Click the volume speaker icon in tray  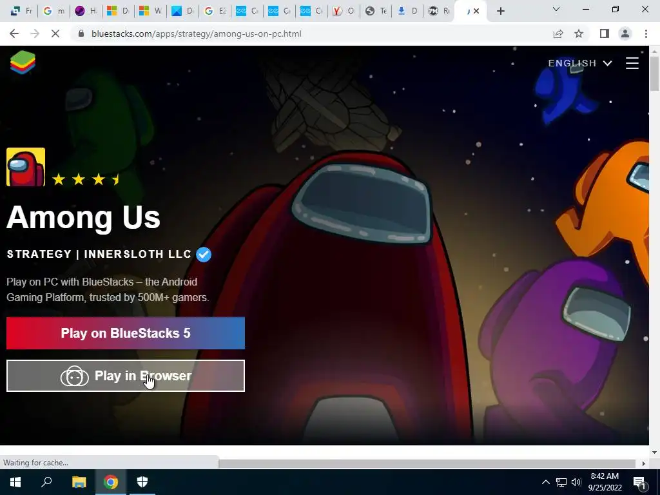576,482
